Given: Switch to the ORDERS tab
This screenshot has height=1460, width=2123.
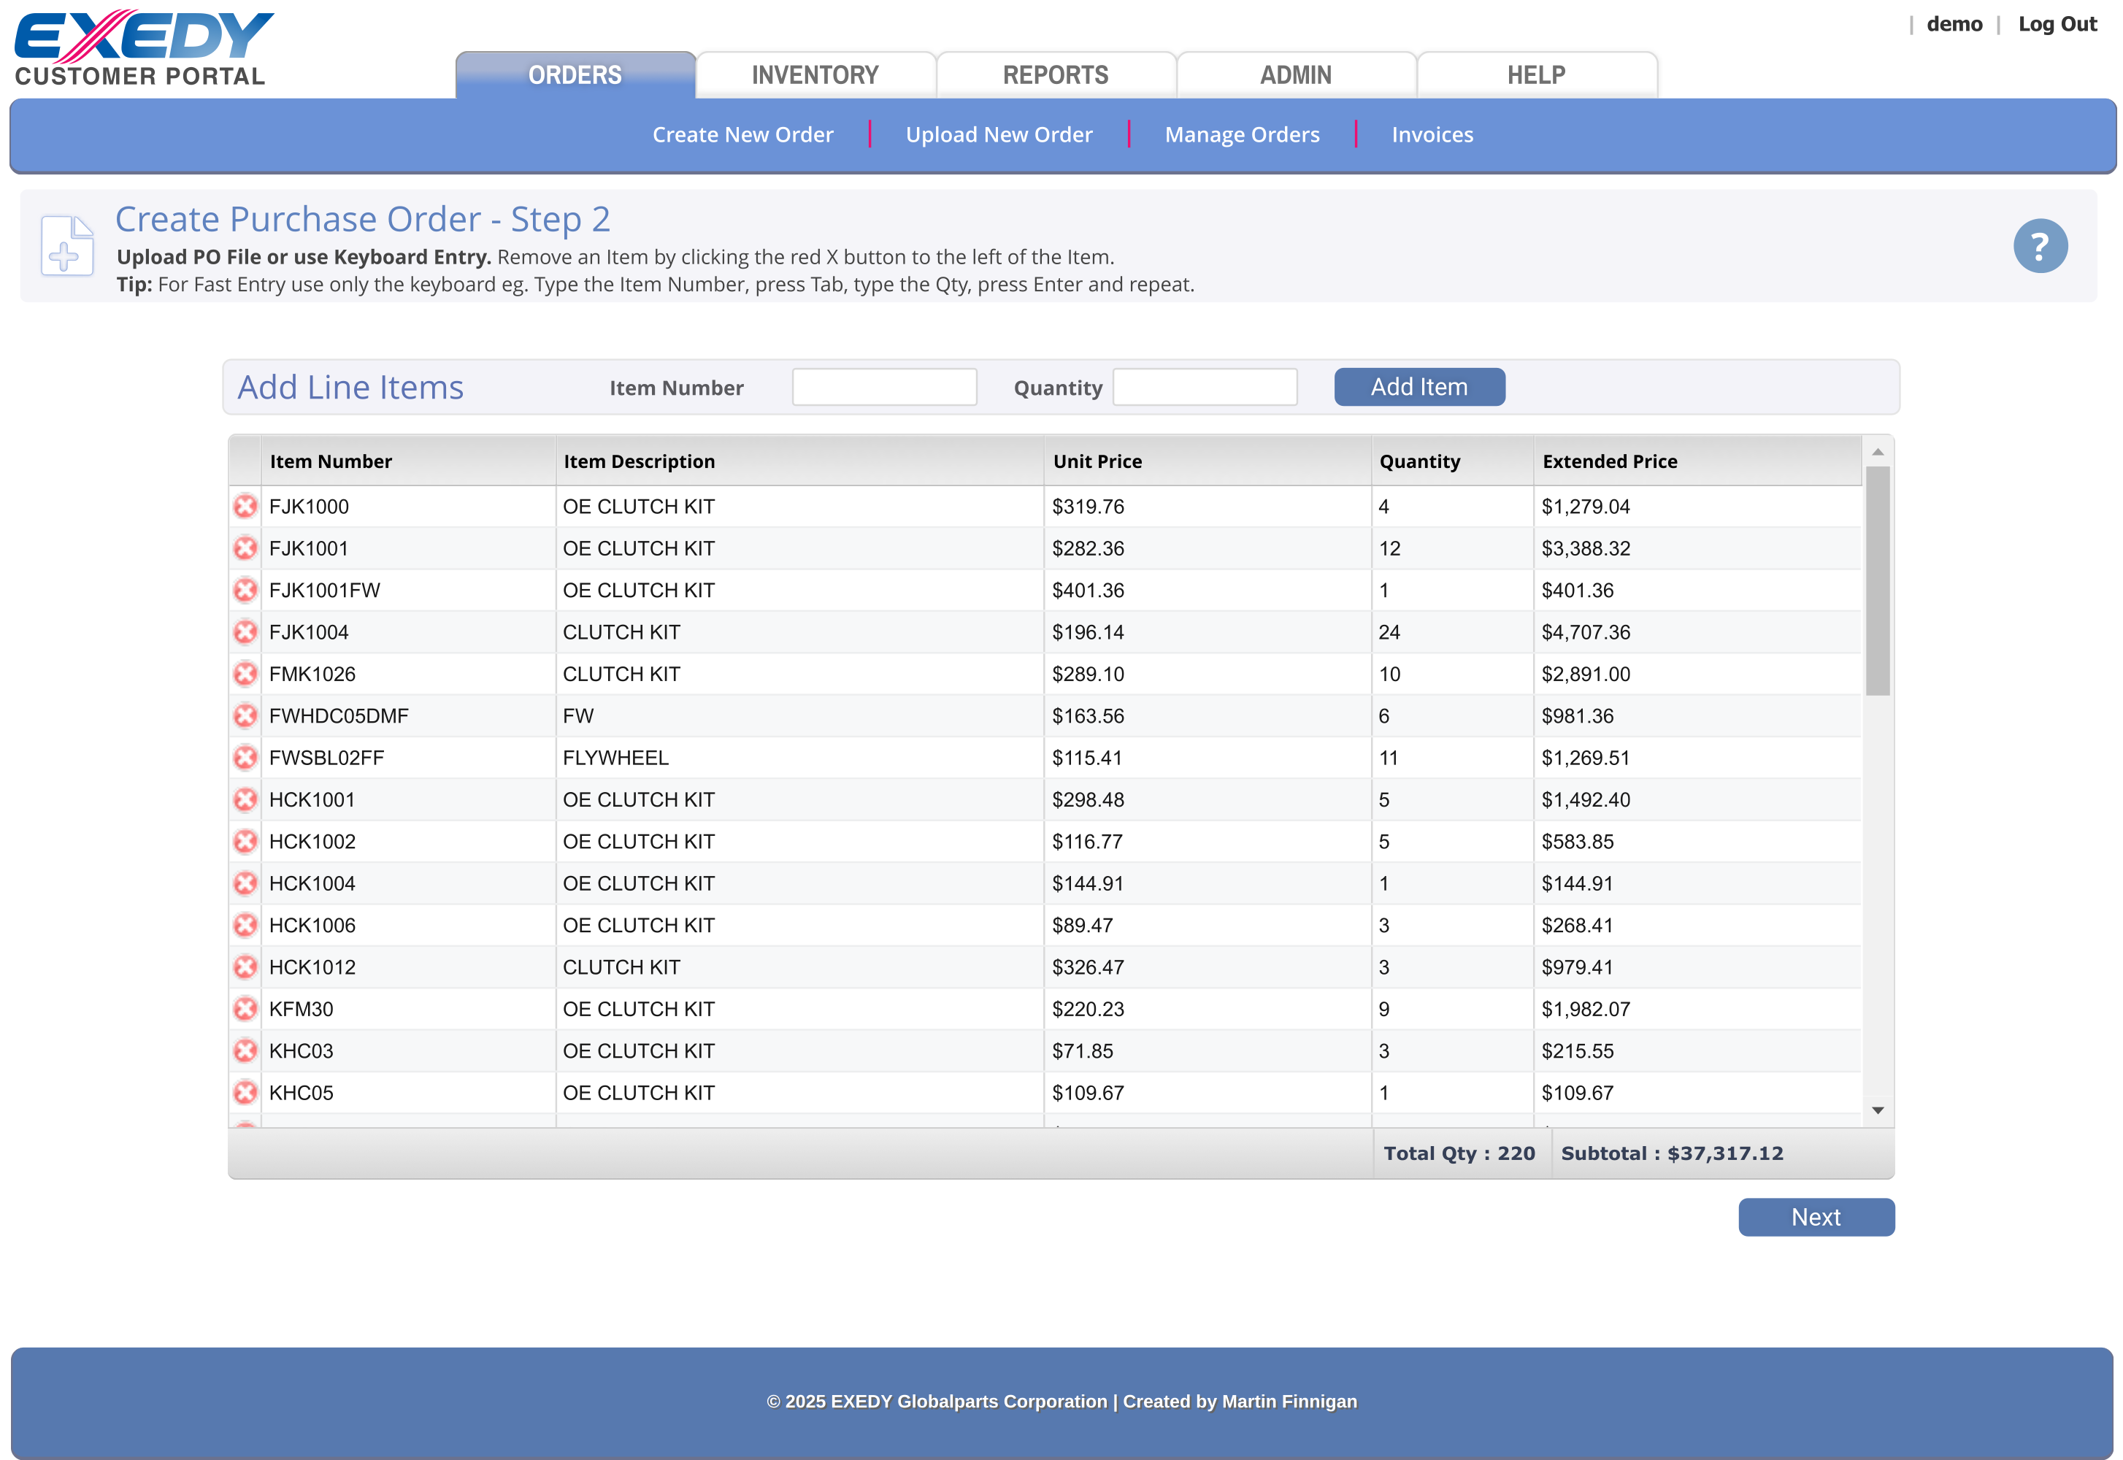Looking at the screenshot, I should pos(575,75).
